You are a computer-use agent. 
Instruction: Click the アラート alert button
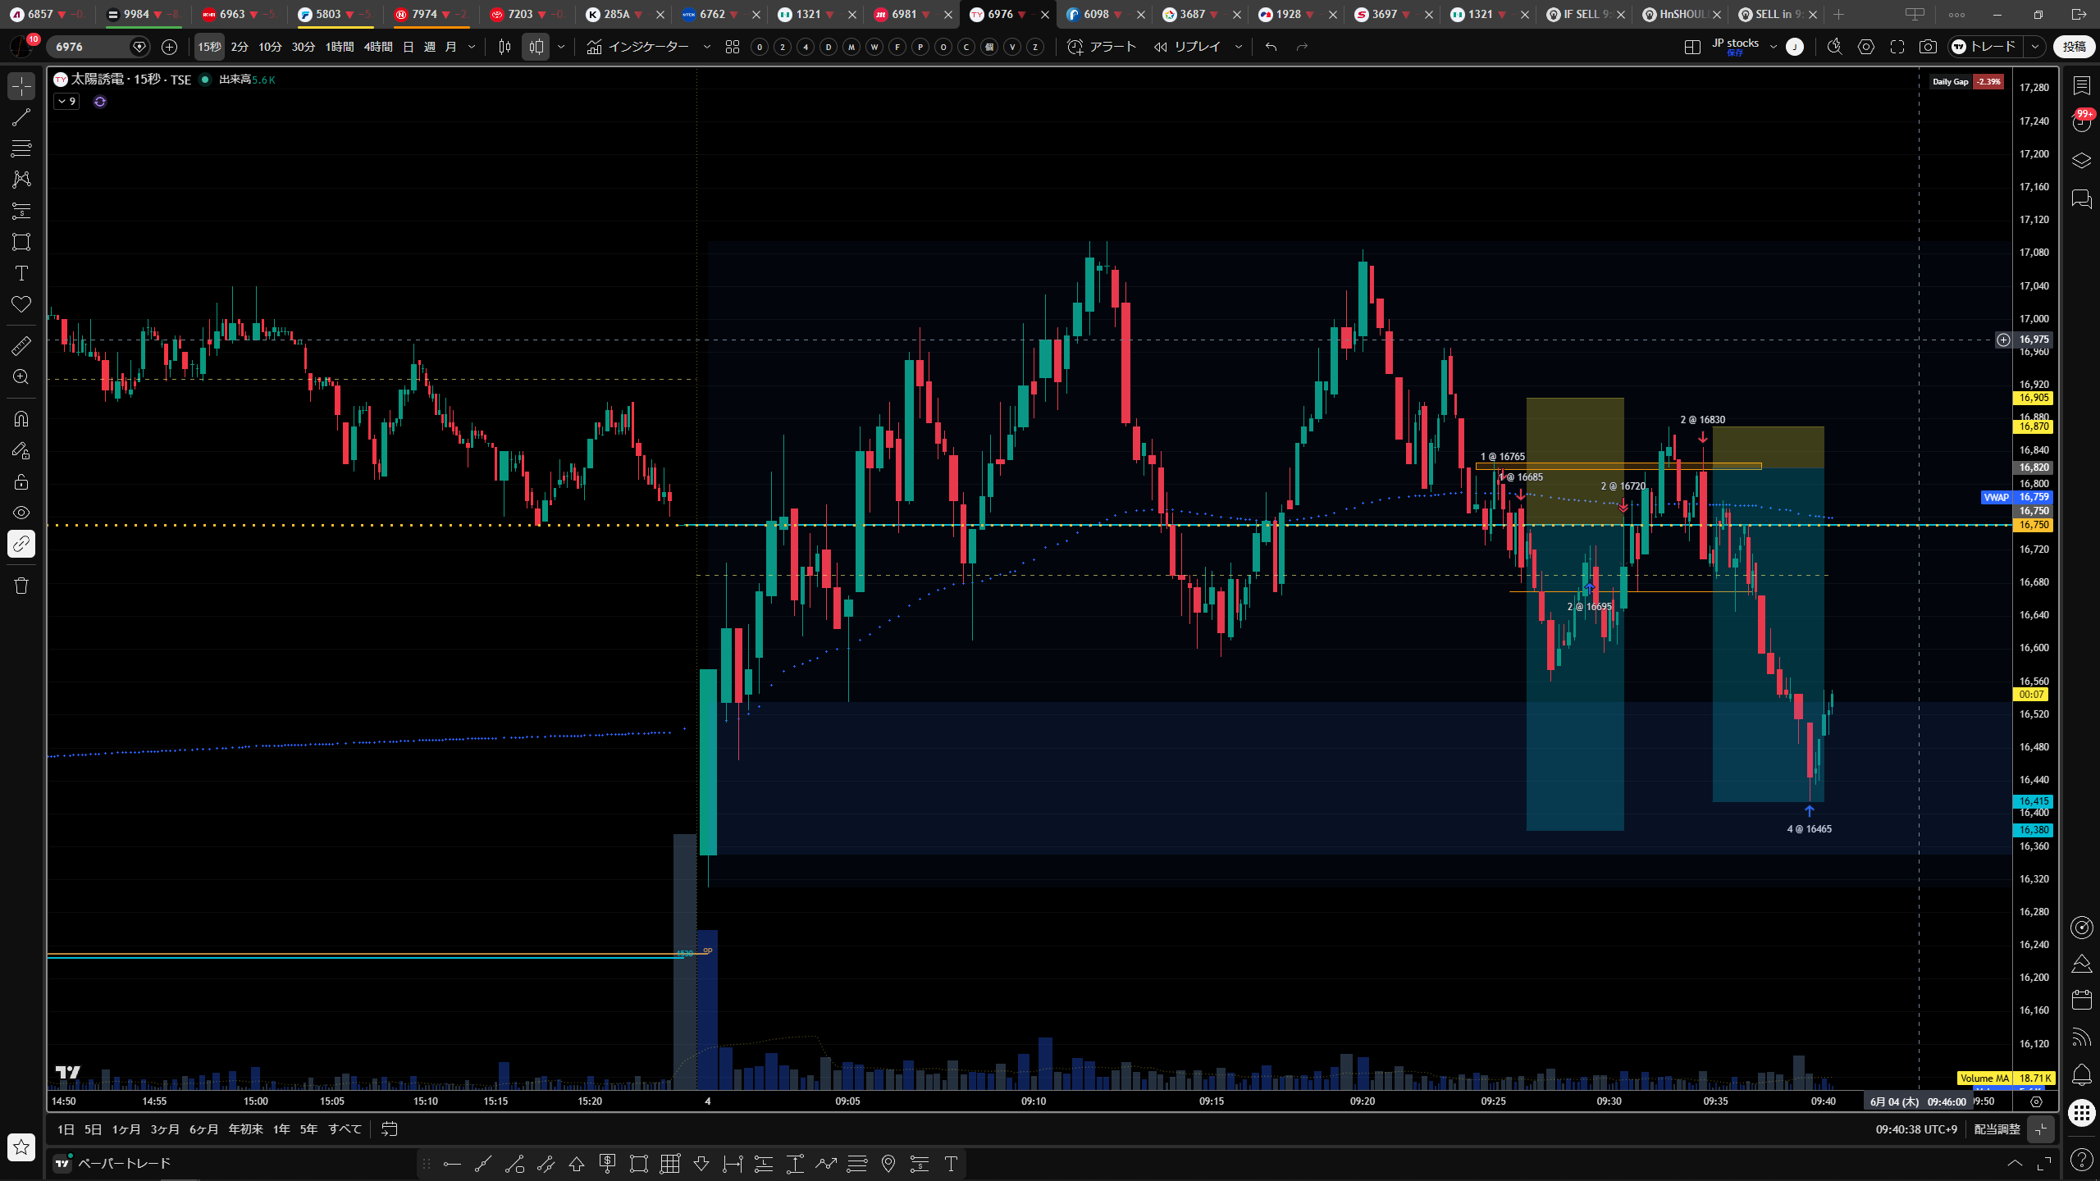click(x=1102, y=47)
